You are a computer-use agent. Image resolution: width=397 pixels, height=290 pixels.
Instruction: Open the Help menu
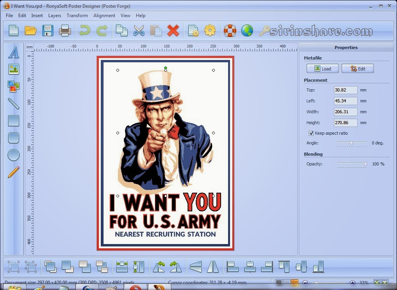pos(141,16)
